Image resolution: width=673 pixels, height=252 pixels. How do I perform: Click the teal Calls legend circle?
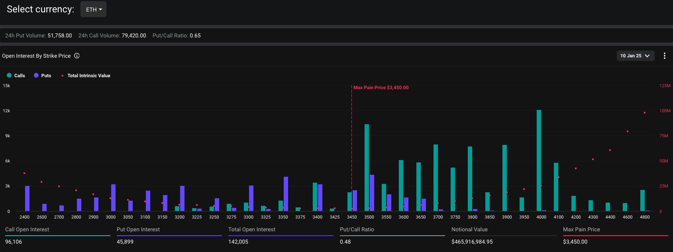9,75
